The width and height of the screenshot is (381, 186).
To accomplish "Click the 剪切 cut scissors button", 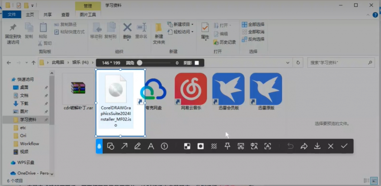I will 45,44.
